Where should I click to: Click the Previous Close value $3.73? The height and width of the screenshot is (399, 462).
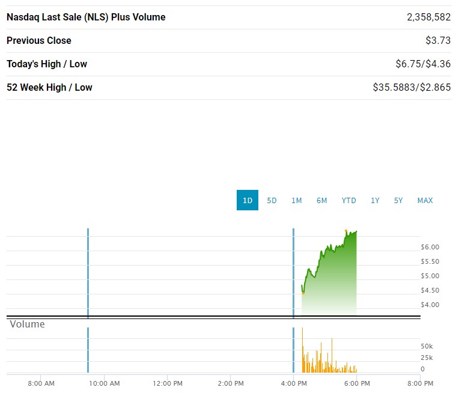[438, 40]
